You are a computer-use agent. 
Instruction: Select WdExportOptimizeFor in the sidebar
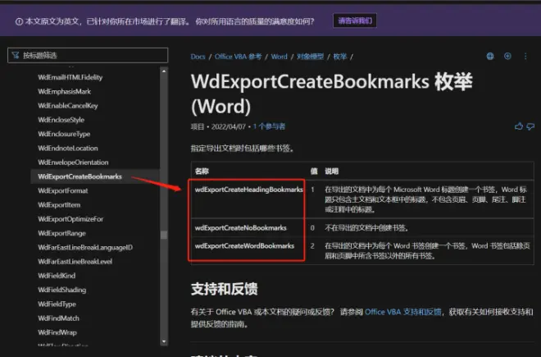pos(70,219)
